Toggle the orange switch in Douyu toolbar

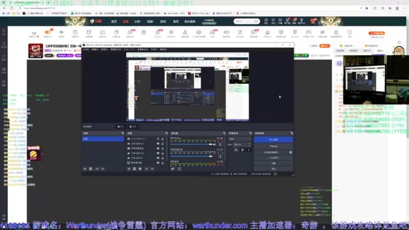48,32
